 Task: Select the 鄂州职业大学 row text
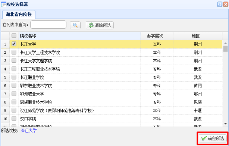click(32, 94)
